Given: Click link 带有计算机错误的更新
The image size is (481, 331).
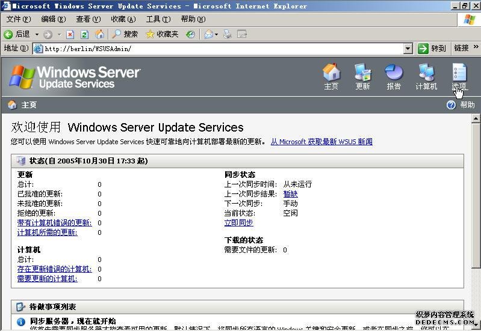Looking at the screenshot, I should (55, 223).
